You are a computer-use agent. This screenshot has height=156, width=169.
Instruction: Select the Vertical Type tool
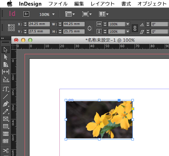pos(6,89)
